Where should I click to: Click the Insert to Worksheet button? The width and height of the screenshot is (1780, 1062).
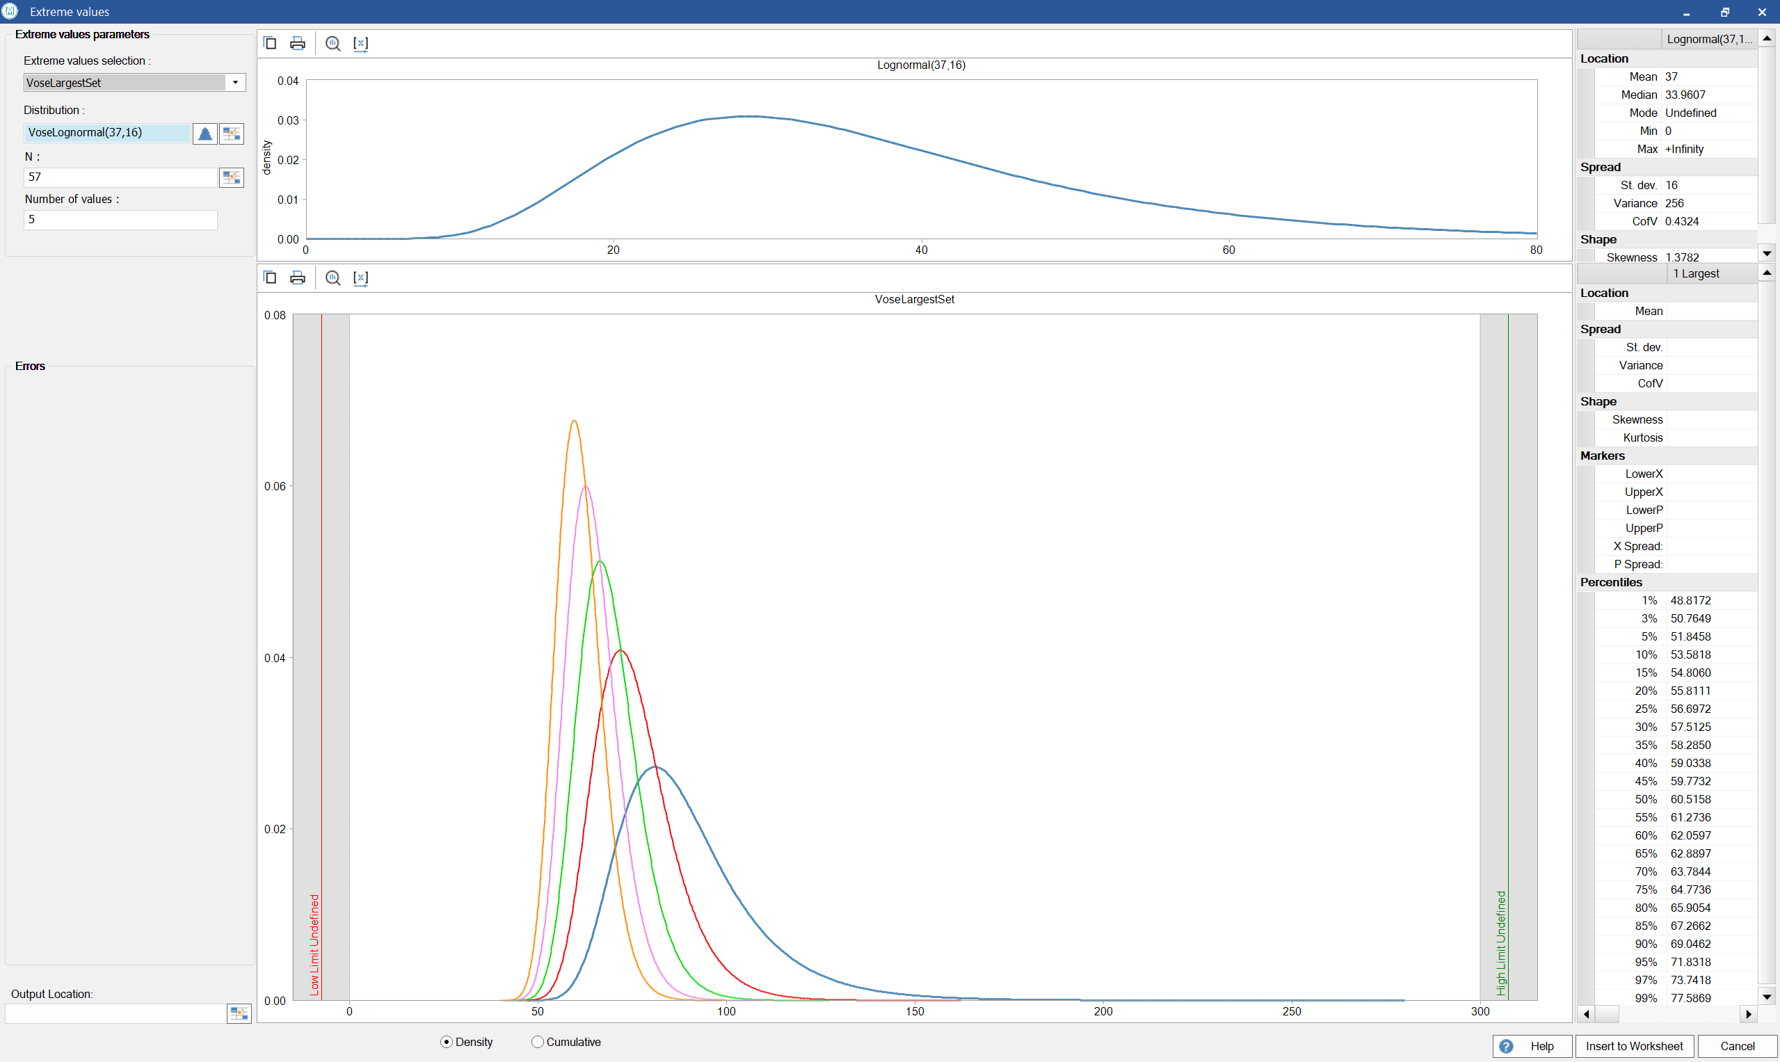tap(1635, 1045)
